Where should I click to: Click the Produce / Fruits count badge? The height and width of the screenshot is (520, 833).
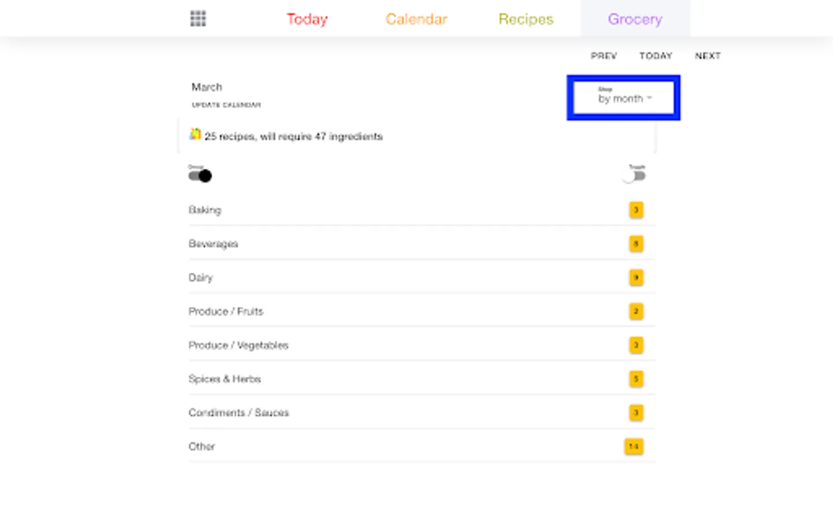pyautogui.click(x=636, y=311)
